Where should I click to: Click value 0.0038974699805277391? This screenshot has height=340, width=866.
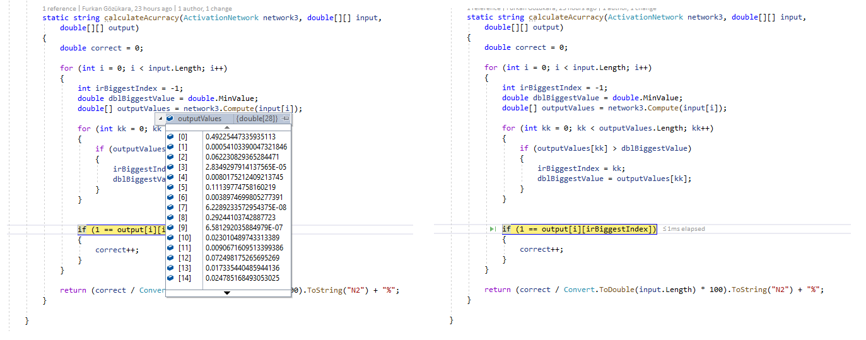coord(245,197)
